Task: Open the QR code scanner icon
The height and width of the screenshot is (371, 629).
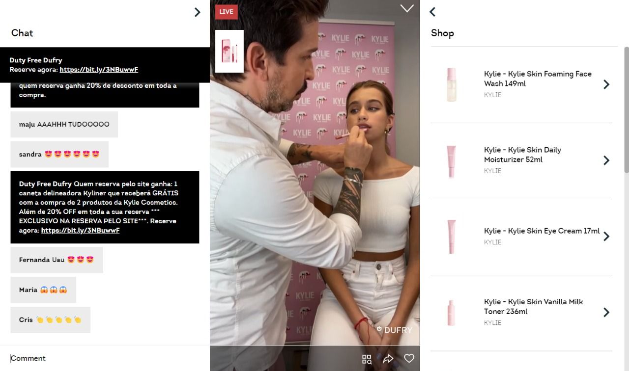Action: [x=367, y=359]
